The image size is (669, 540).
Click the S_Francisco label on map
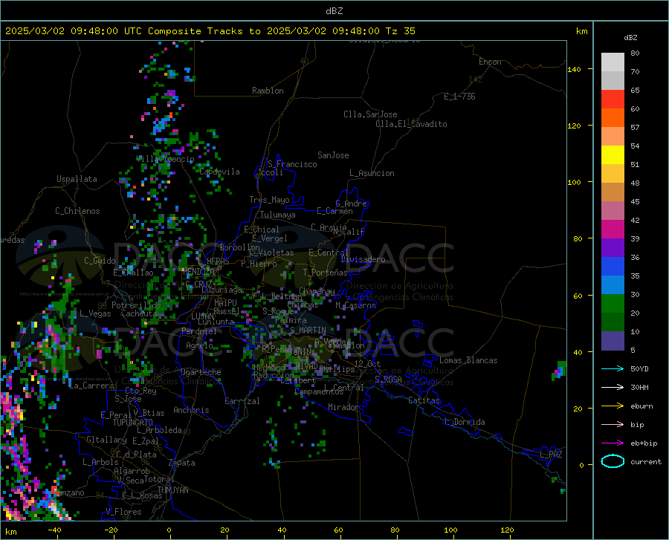click(292, 164)
